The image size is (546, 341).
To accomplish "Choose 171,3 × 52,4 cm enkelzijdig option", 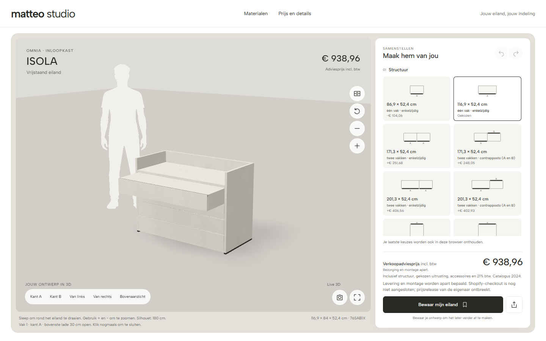I will (x=417, y=146).
